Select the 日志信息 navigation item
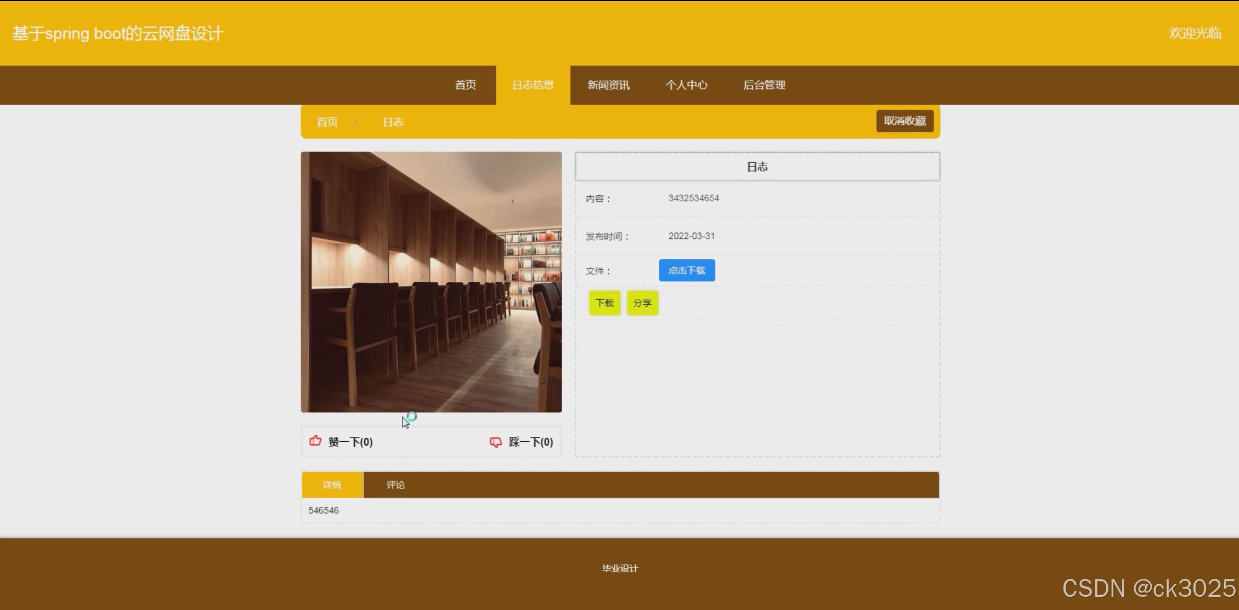Viewport: 1239px width, 610px height. click(533, 85)
